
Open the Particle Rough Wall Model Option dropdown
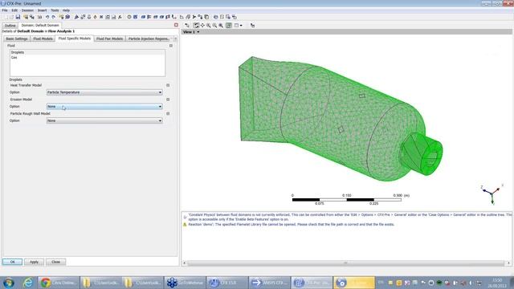[x=104, y=120]
